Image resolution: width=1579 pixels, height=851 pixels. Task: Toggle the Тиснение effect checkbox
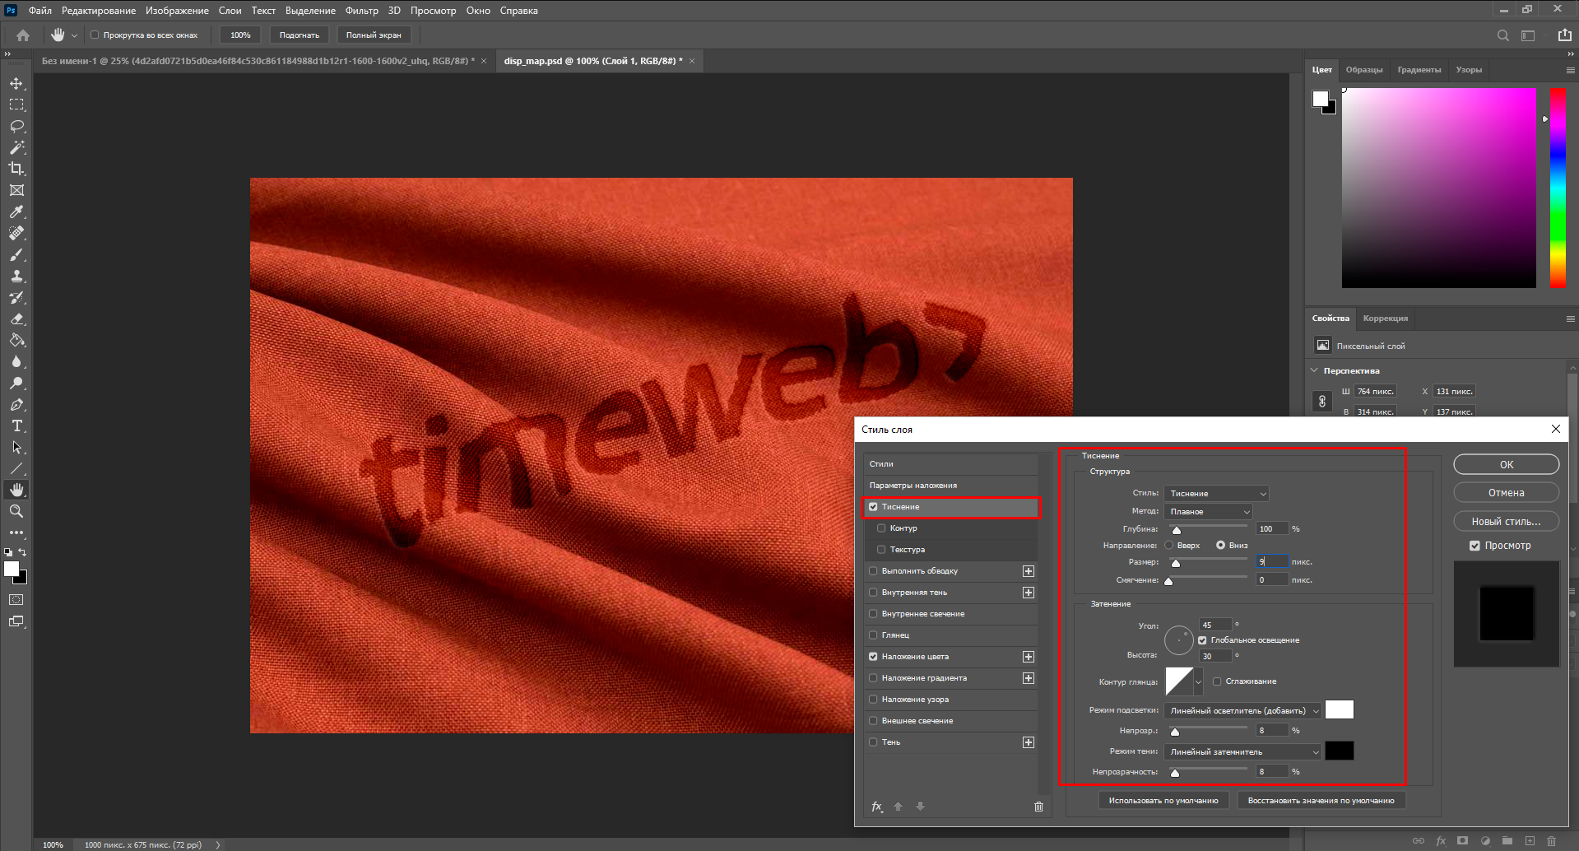coord(873,507)
